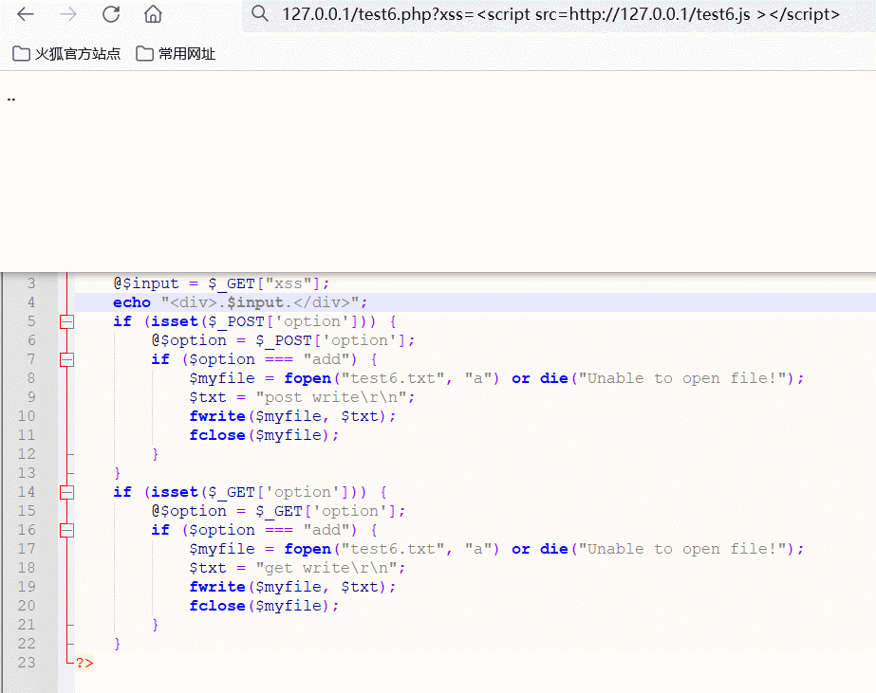The image size is (876, 693).
Task: Select line number 17 in the gutter
Action: pyautogui.click(x=27, y=549)
